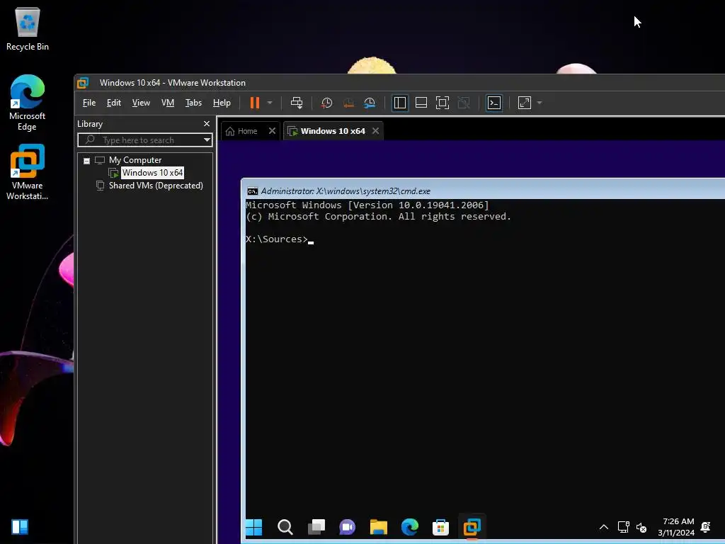Open the Chat taskbar icon

point(347,527)
